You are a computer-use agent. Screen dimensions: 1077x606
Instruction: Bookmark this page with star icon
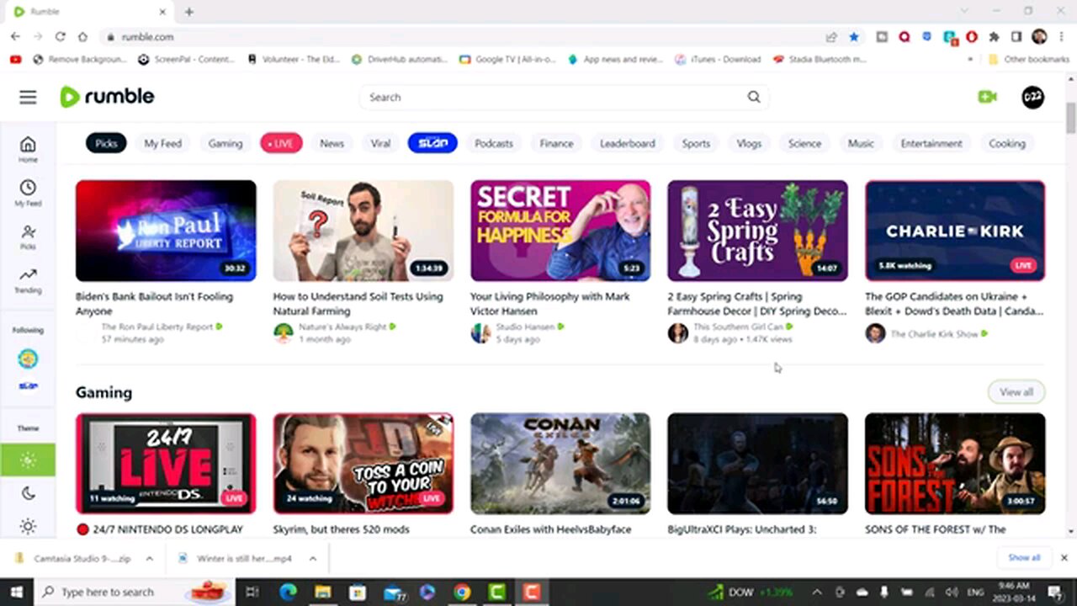(x=854, y=37)
